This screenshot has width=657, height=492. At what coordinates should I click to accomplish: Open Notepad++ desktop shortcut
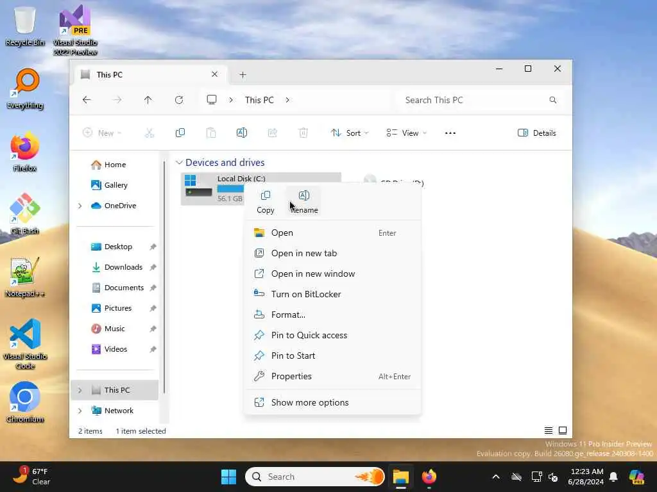[x=25, y=277]
